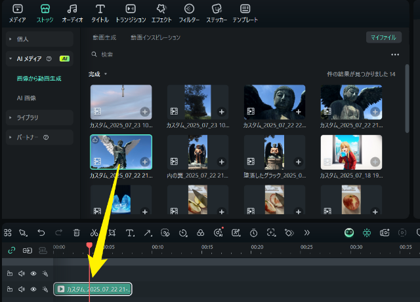
Task: Open the テンプレート tab
Action: pos(245,13)
